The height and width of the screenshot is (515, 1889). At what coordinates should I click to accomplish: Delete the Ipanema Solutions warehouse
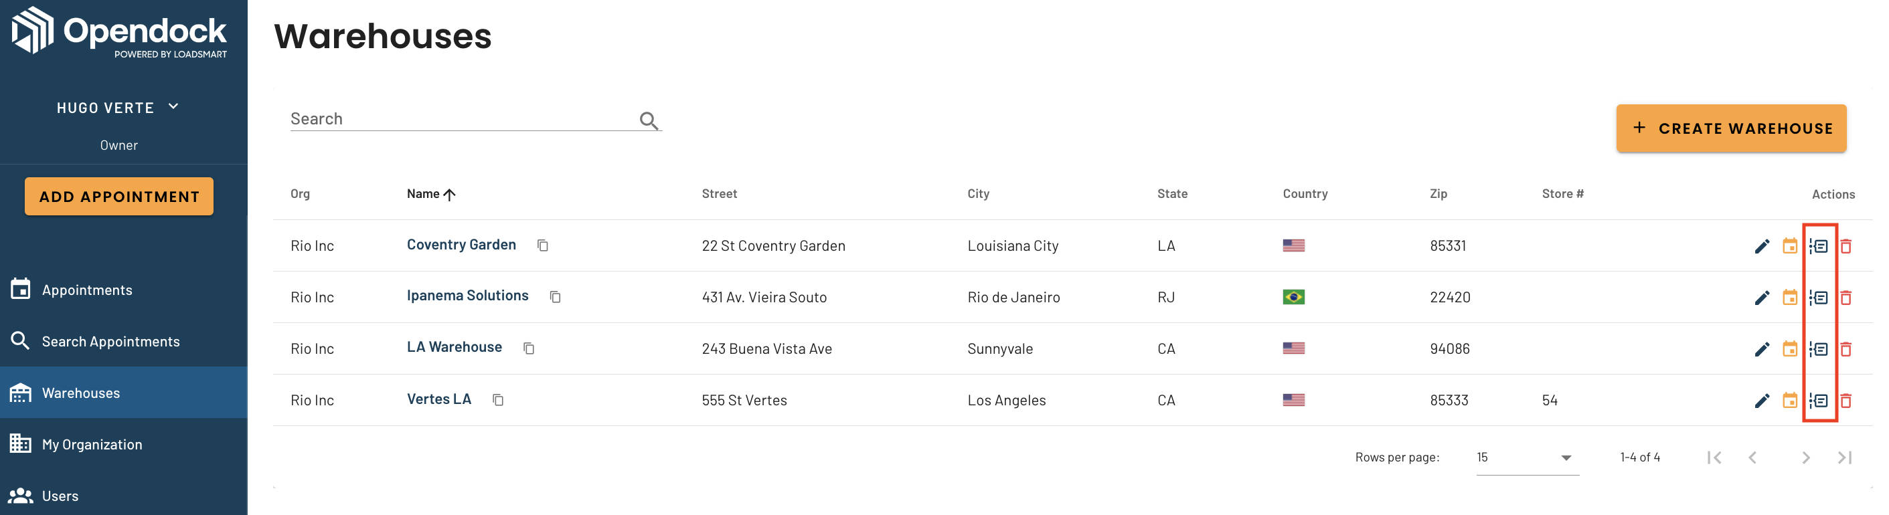tap(1845, 298)
